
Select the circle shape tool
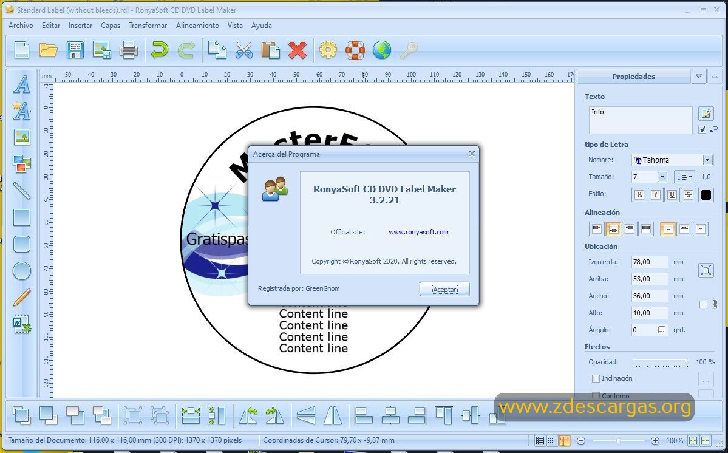(x=22, y=271)
